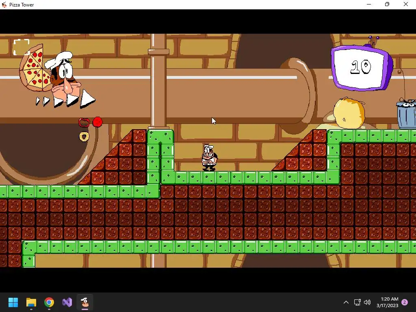
Task: Click the solid red tomato topping collectible
Action: click(x=97, y=122)
